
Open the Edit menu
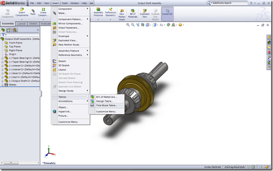(x=39, y=3)
